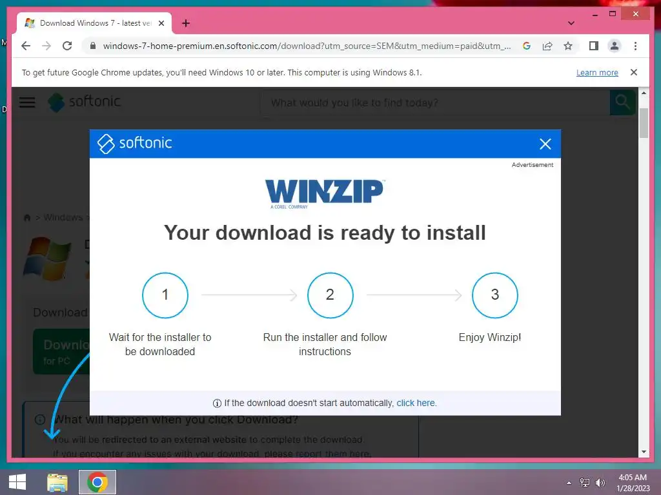This screenshot has width=661, height=495.
Task: Dismiss the Chrome update notification bar
Action: tap(633, 72)
